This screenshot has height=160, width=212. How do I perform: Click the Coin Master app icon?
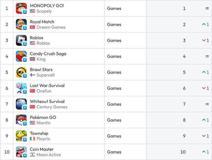[x=21, y=152]
